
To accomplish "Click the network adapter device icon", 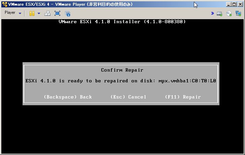I will [x=238, y=13].
